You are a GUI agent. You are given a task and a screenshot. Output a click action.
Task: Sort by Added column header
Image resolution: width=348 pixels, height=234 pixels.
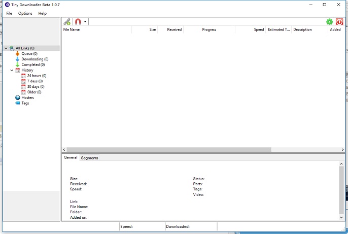point(336,29)
